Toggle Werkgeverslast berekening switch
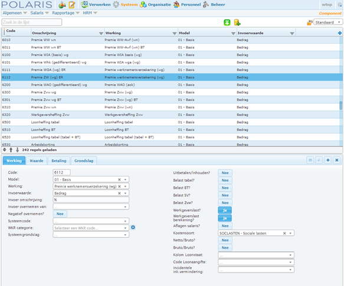 (x=225, y=218)
